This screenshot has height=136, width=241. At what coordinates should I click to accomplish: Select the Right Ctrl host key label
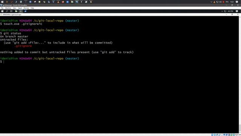238,135
